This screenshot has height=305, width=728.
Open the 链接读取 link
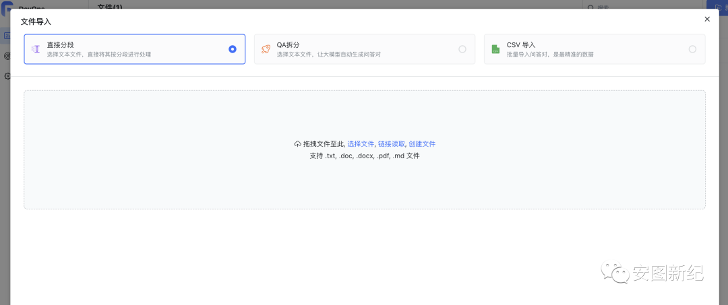click(x=391, y=144)
